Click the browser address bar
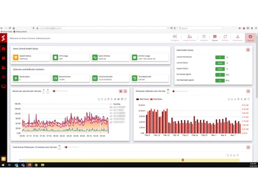258x194 pixels. pyautogui.click(x=104, y=28)
